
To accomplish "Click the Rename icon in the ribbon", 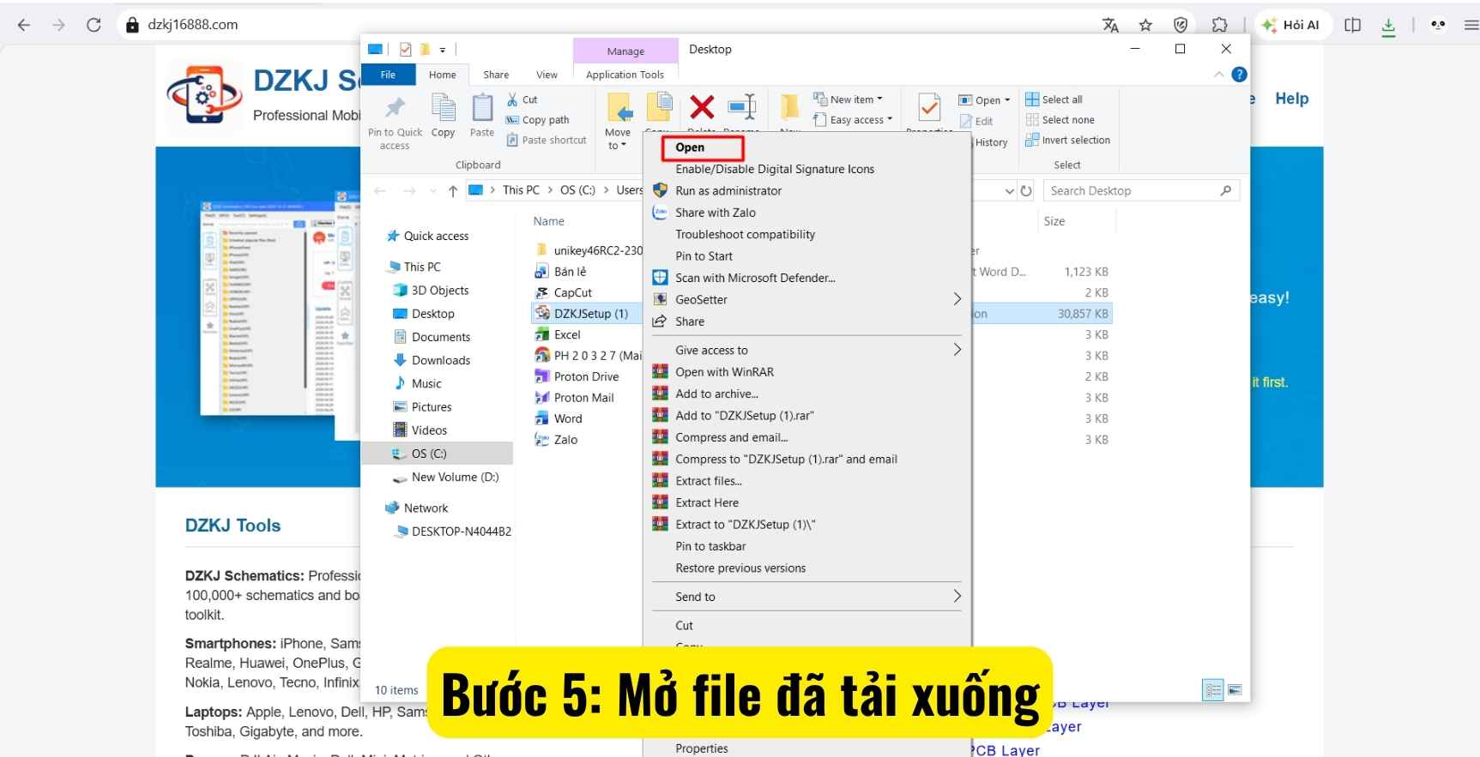I will pos(741,106).
